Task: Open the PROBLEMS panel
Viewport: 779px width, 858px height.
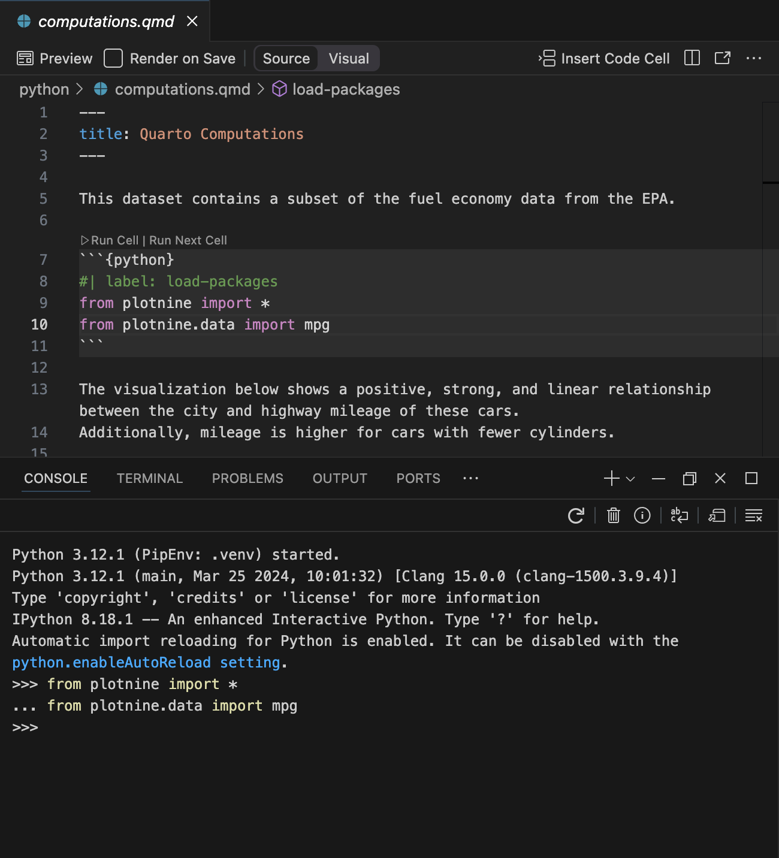Action: click(x=247, y=478)
